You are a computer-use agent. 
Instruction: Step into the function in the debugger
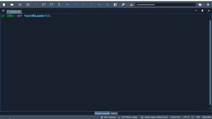(83, 5)
